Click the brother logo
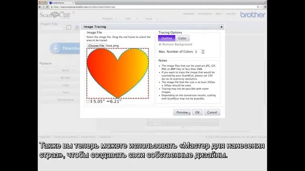305x171 pixels. (253, 15)
